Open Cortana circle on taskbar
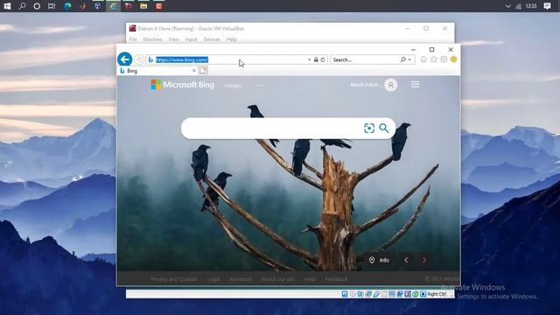This screenshot has height=315, width=560. tap(37, 6)
